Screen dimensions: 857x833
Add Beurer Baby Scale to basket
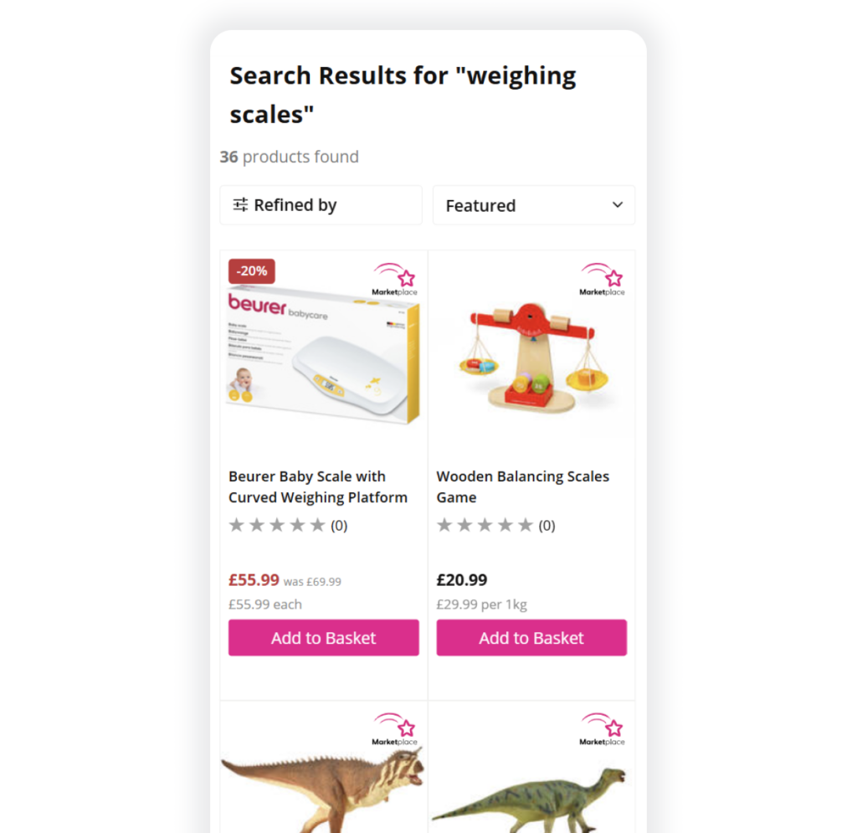click(x=324, y=637)
